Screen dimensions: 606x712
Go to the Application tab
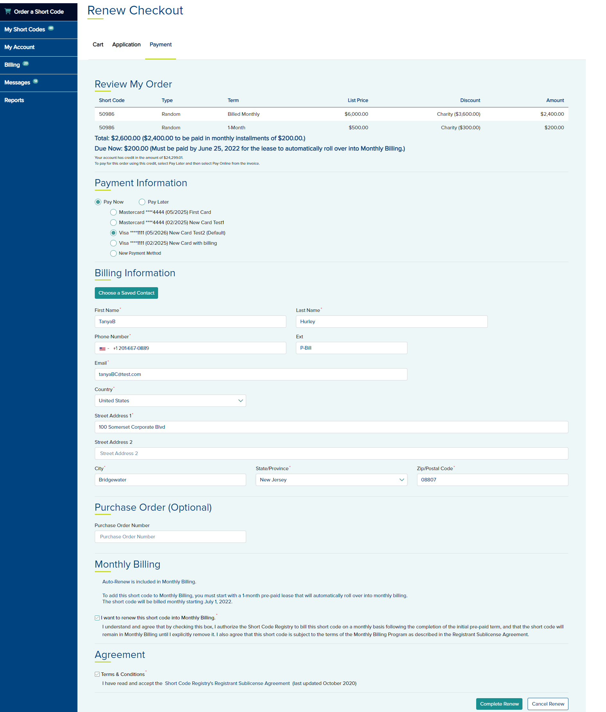(126, 45)
